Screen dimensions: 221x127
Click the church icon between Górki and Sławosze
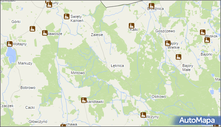click(32, 29)
